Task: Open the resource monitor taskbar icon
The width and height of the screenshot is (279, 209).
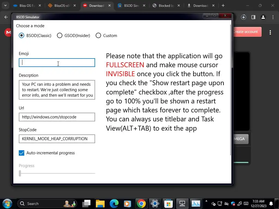Action: pos(196,204)
